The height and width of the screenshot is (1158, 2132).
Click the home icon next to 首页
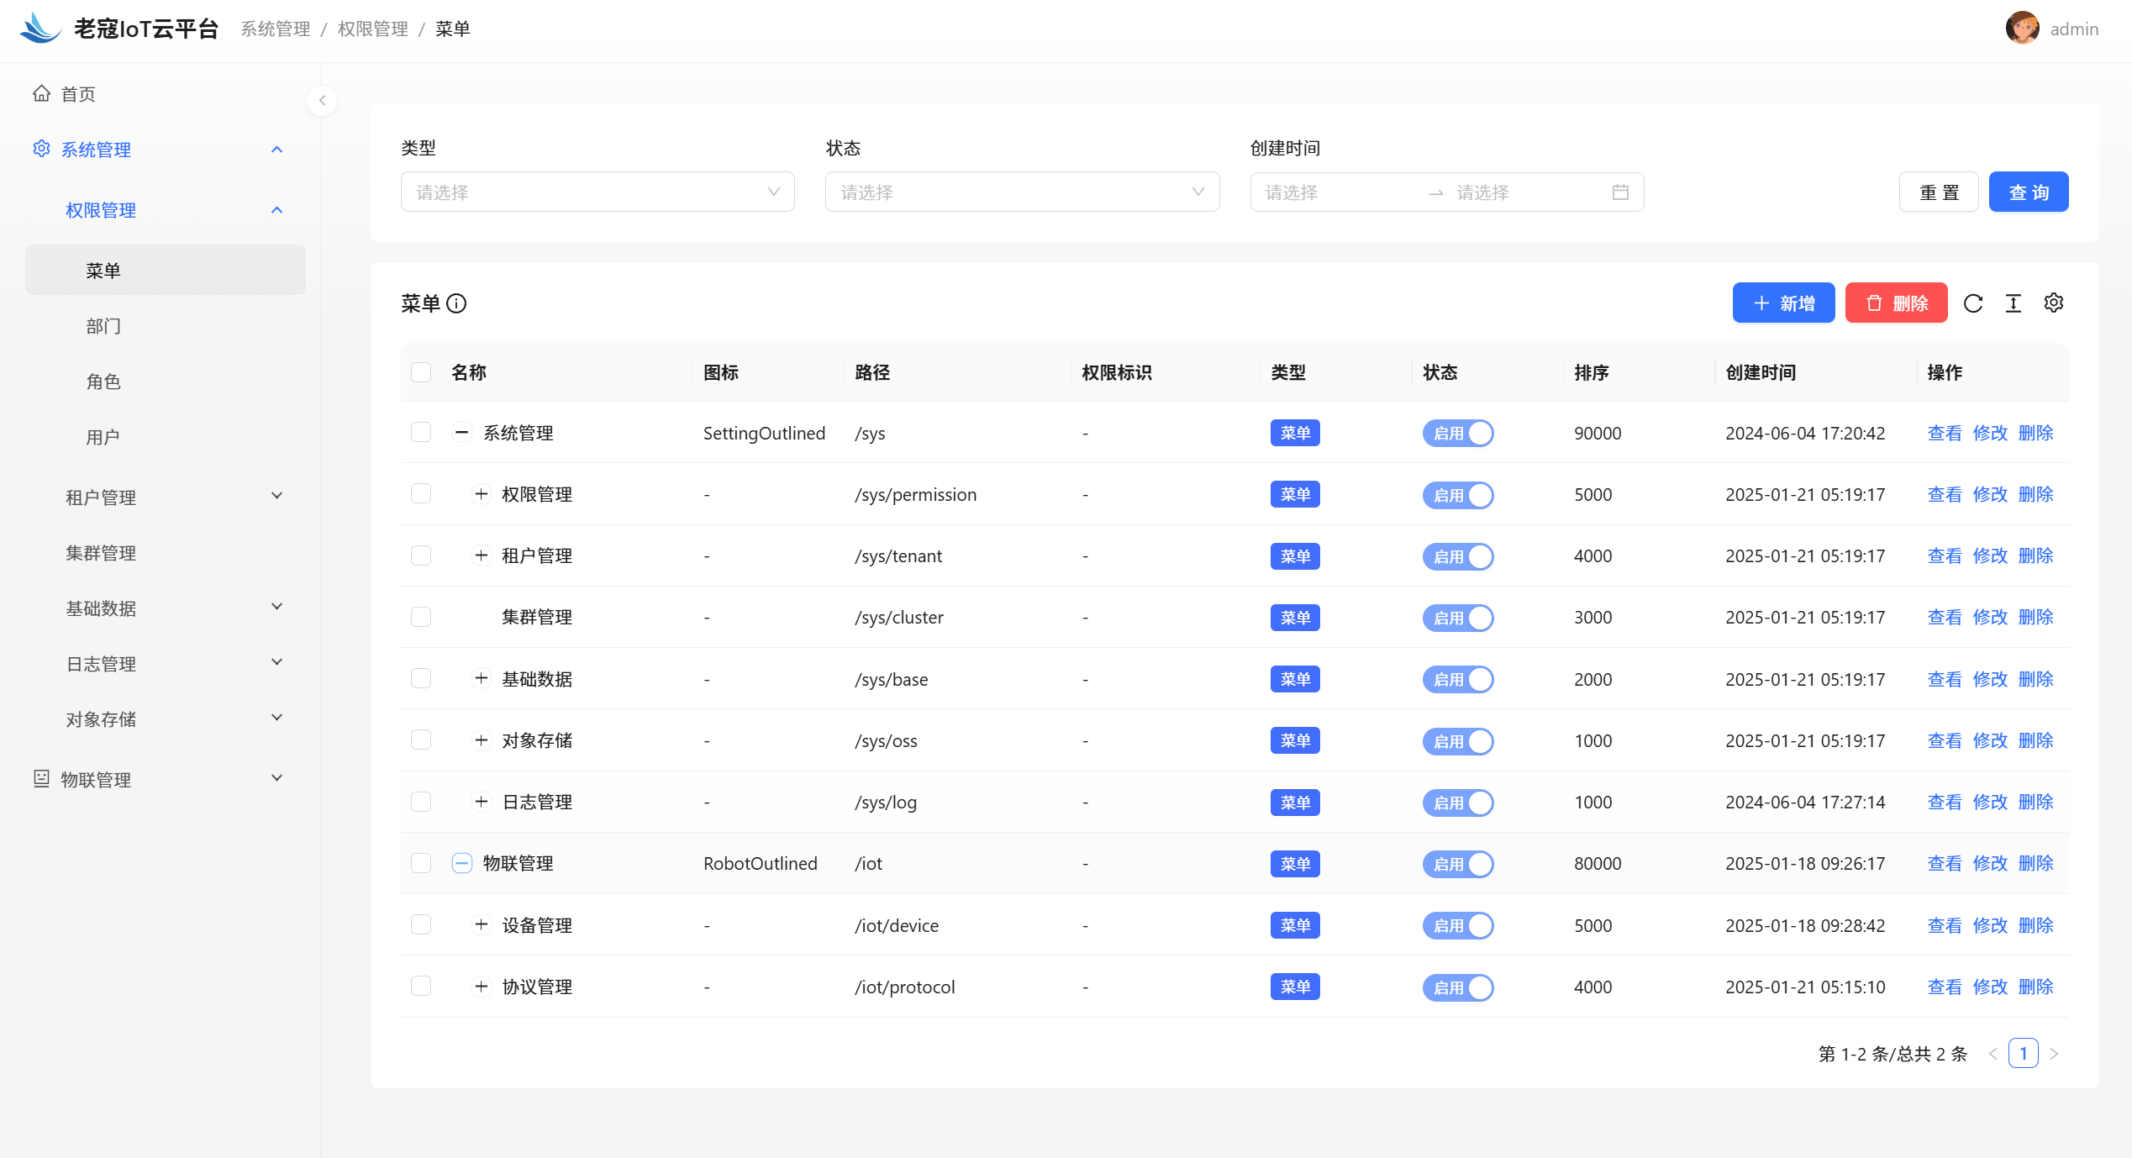41,94
